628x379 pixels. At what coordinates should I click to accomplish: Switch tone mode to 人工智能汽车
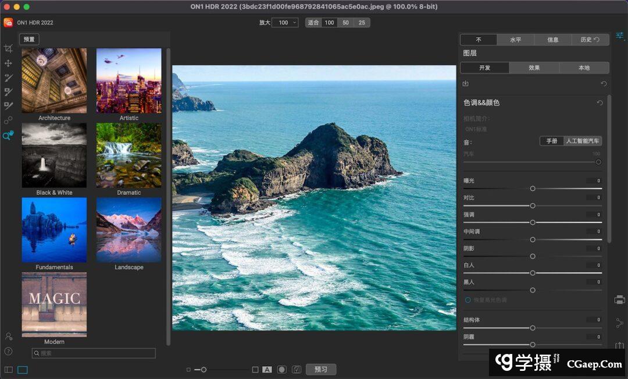coord(583,141)
